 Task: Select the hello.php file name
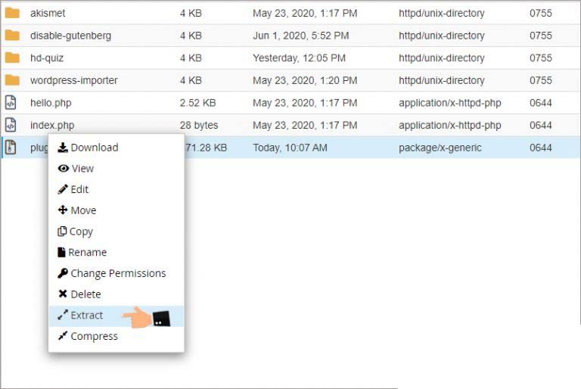51,103
